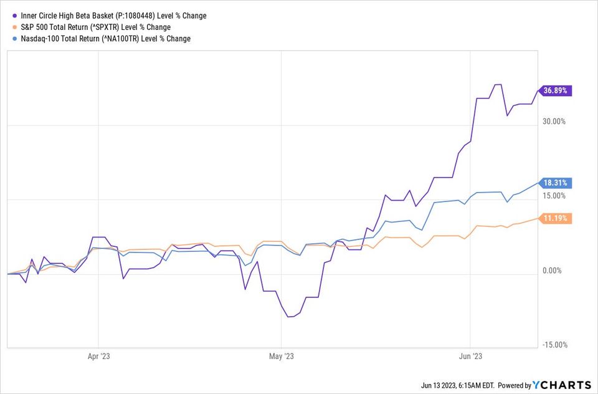Click the Jun 13 2023 timestamp text
Viewport: 598px width, 394px height.
[457, 385]
